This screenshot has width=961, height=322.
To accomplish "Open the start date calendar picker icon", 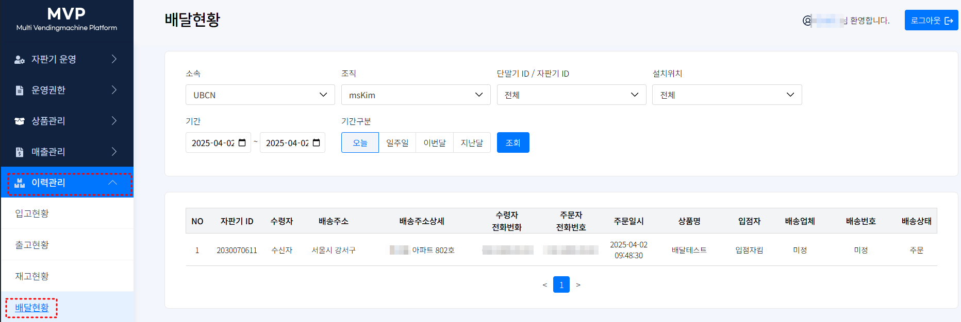I will pyautogui.click(x=242, y=142).
